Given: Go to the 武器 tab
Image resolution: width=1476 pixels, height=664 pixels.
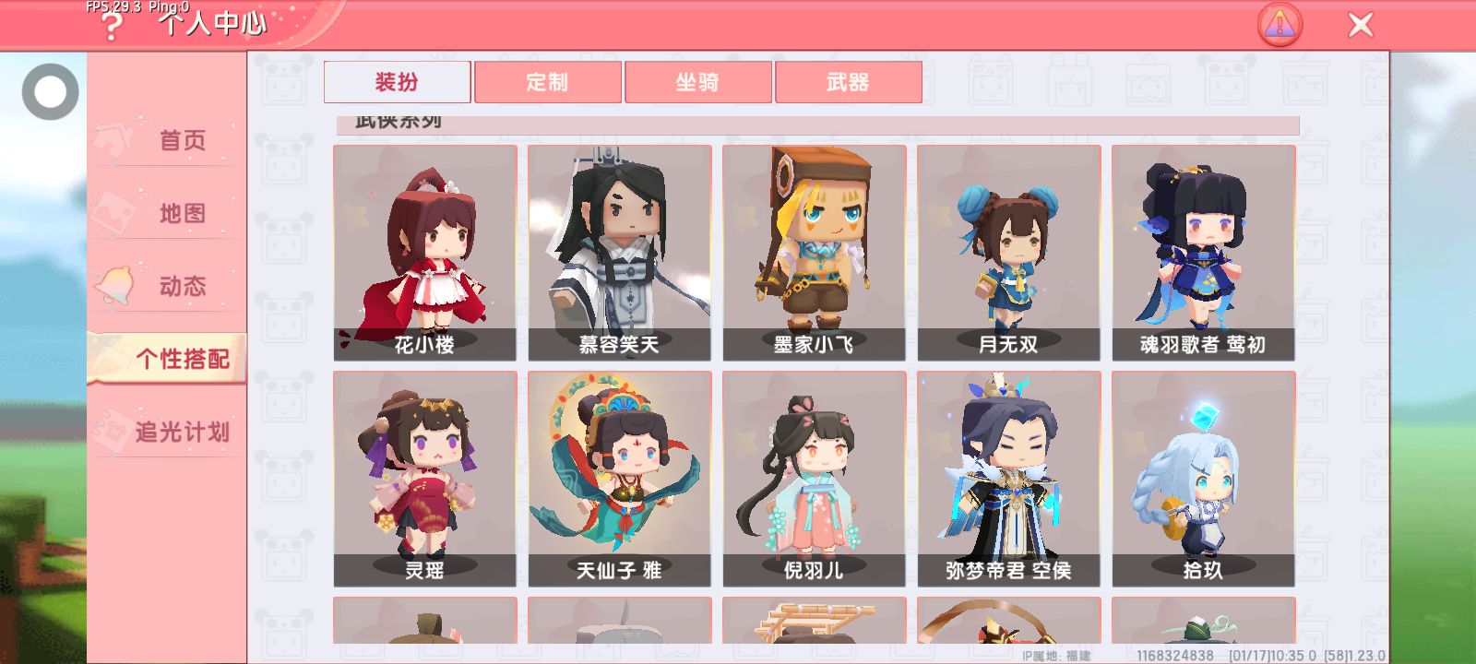Looking at the screenshot, I should (x=848, y=82).
